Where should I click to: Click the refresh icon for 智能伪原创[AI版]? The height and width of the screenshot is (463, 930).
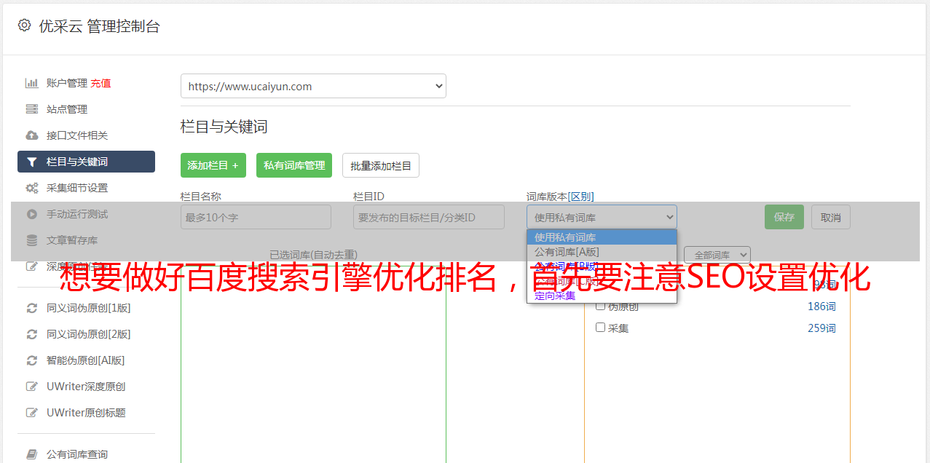[31, 360]
